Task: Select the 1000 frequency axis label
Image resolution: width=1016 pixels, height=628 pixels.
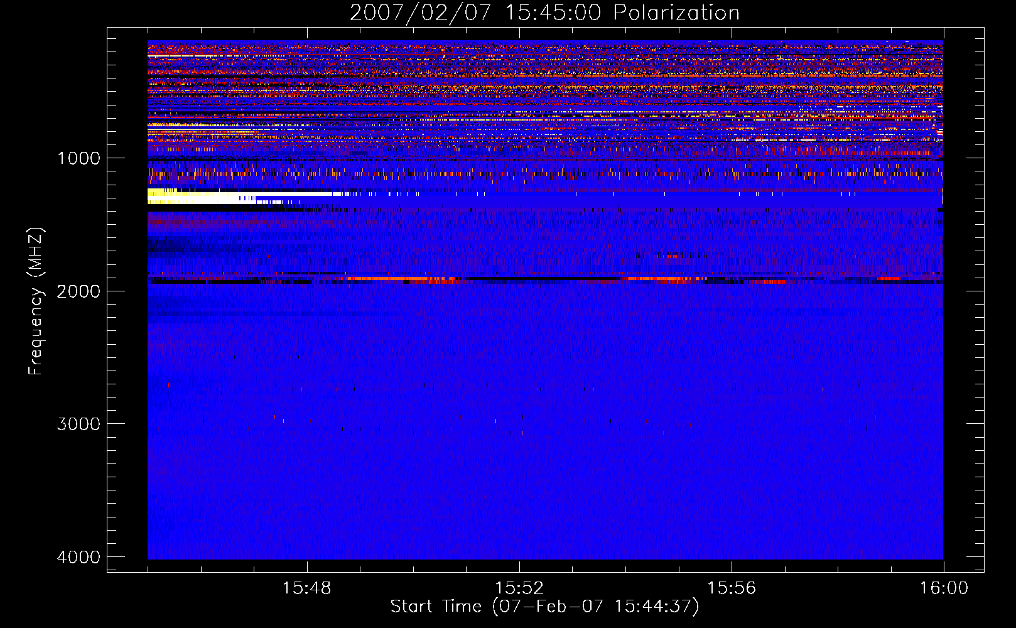Action: (x=78, y=158)
